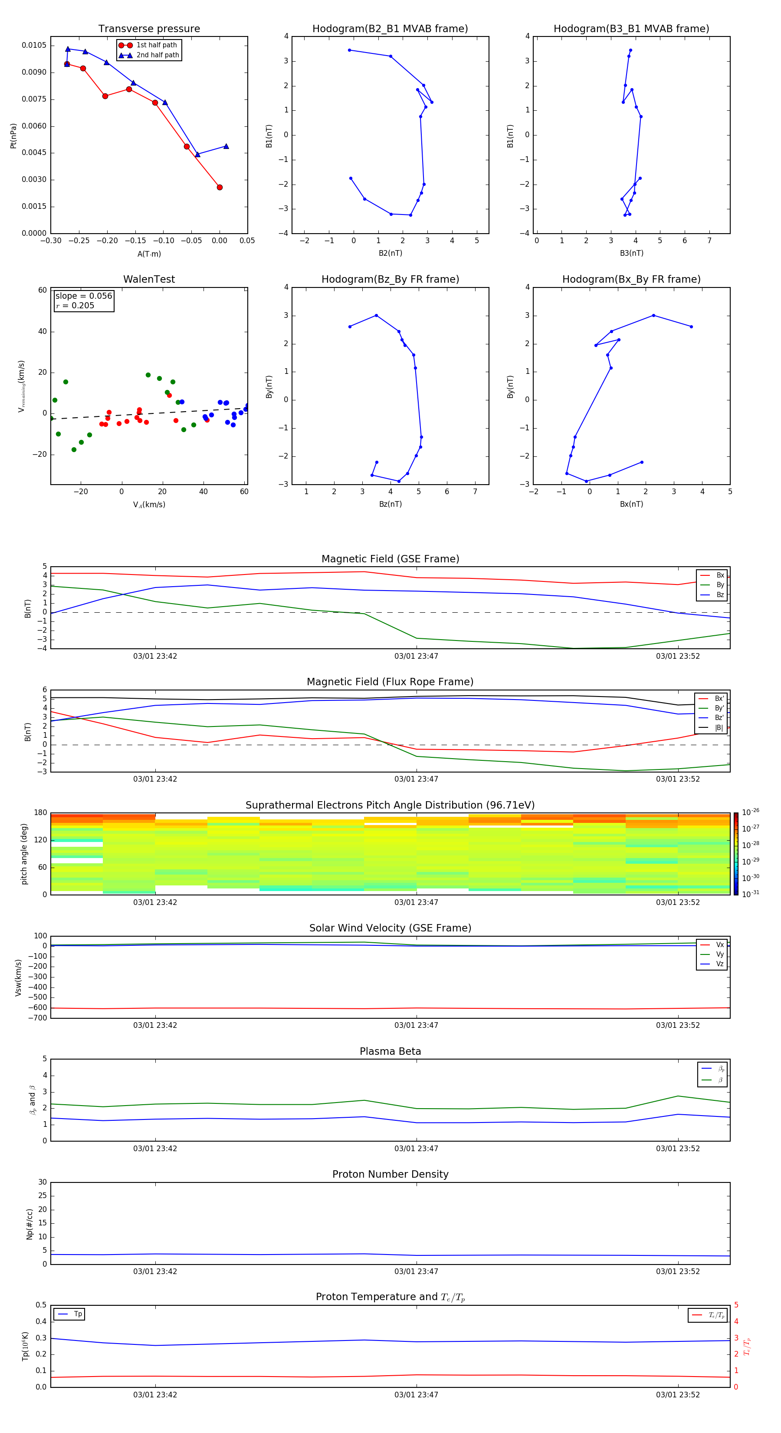
Task: Click Vx red line in solar wind plot
Action: coord(390,1008)
